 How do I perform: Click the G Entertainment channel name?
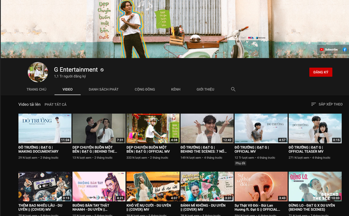click(76, 70)
